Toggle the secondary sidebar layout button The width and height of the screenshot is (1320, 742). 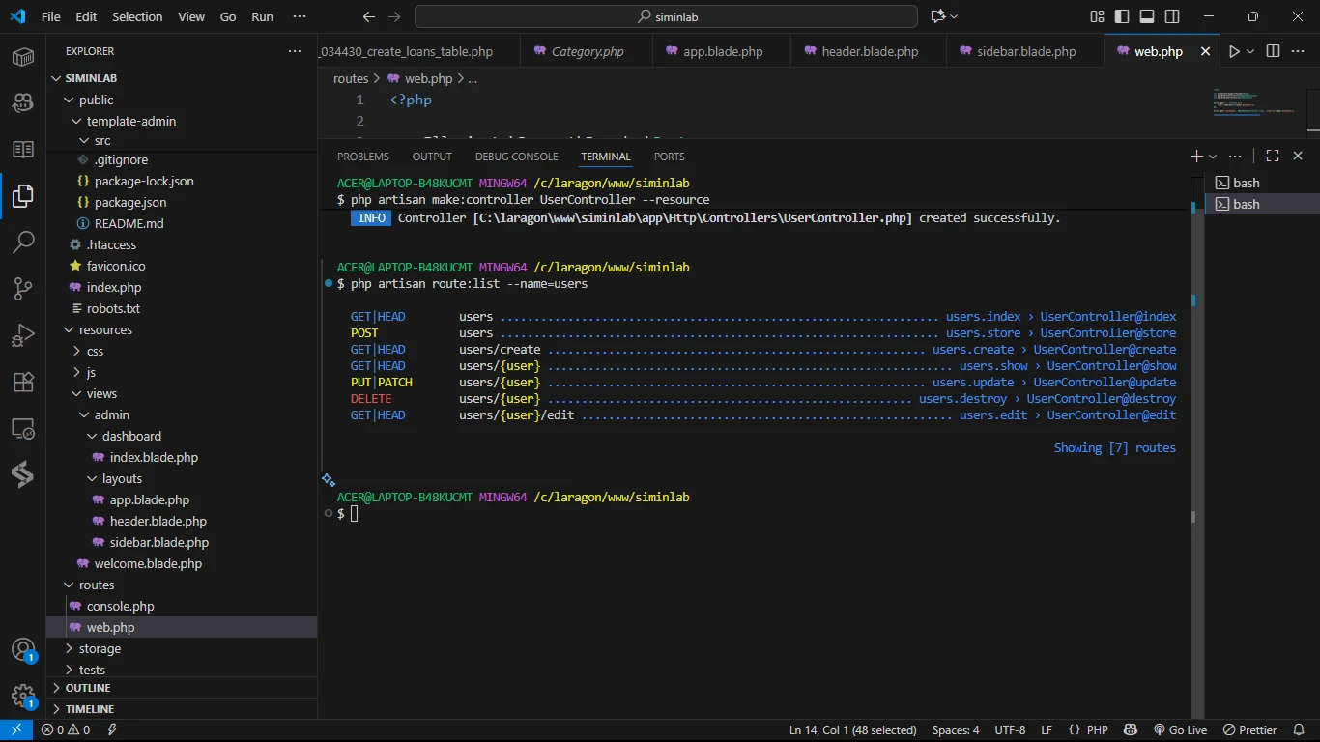point(1172,16)
